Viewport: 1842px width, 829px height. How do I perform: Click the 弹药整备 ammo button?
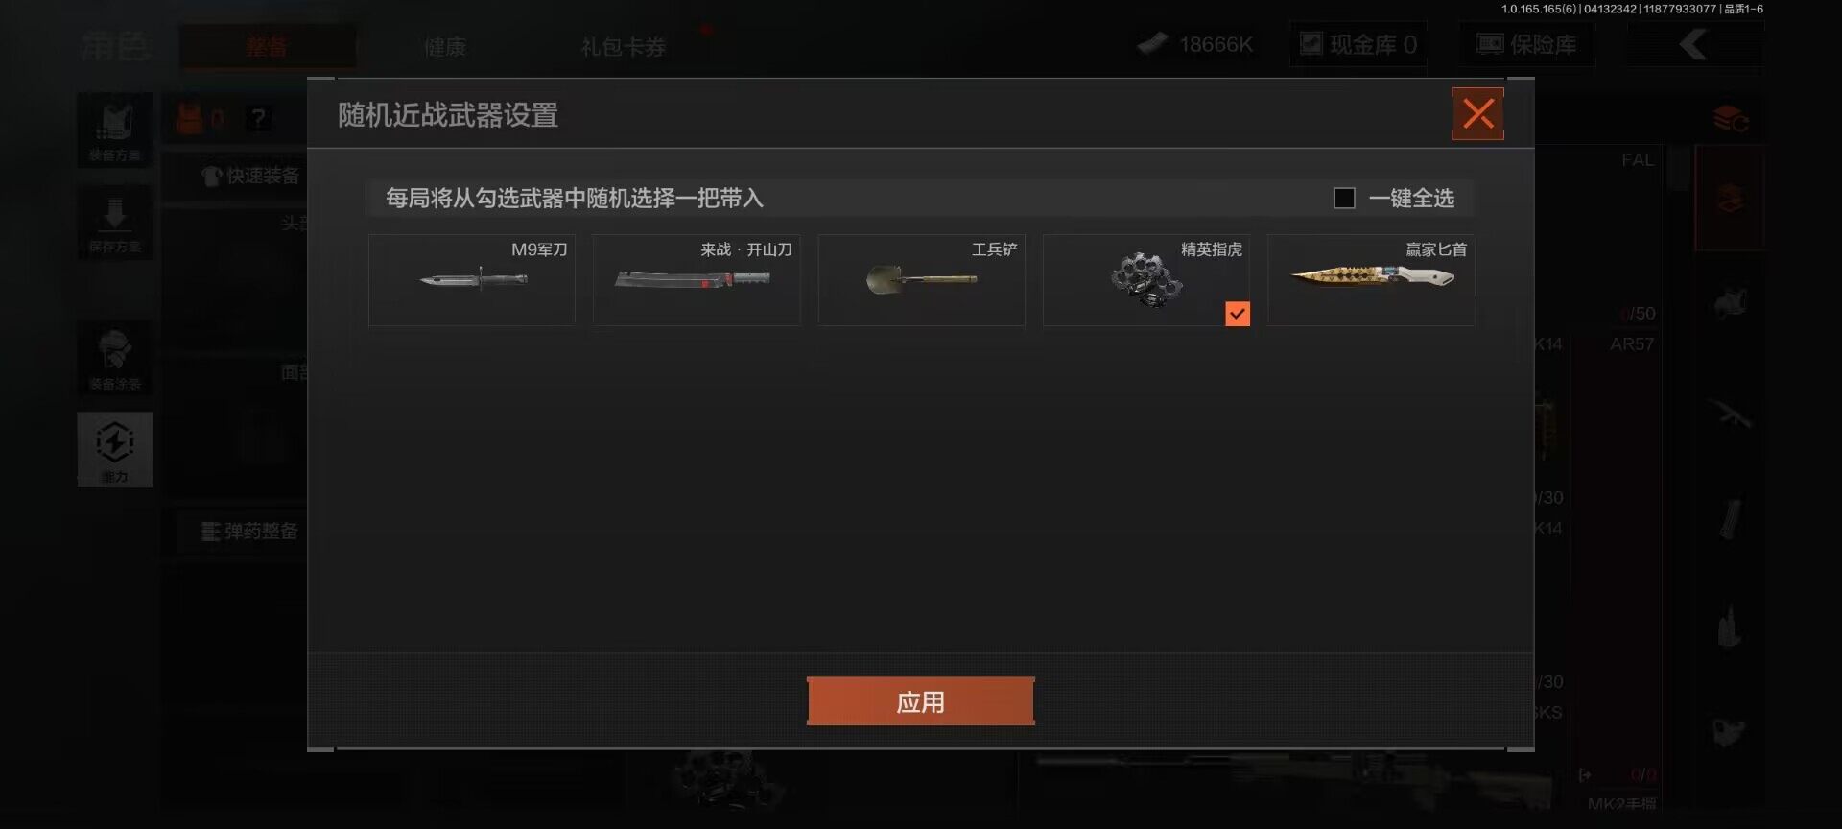249,531
